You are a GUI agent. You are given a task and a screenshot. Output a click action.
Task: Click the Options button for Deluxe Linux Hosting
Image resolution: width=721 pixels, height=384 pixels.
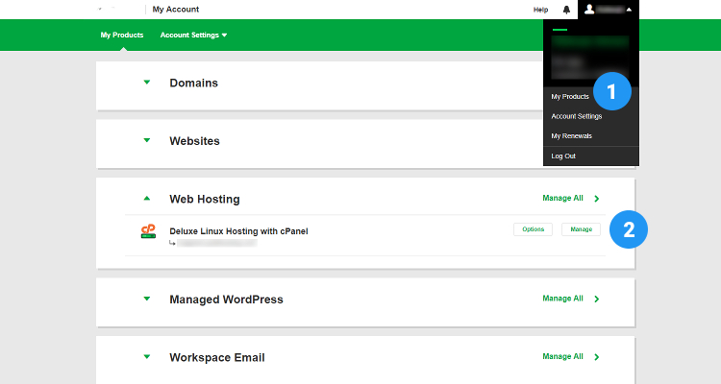click(533, 229)
